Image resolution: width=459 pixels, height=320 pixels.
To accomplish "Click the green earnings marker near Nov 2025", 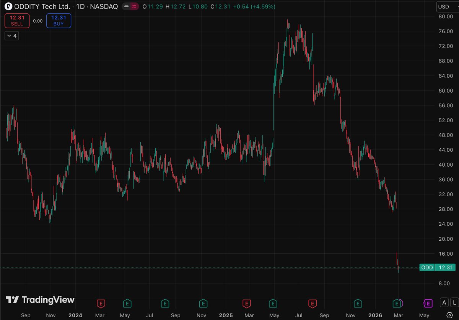I will pyautogui.click(x=358, y=304).
